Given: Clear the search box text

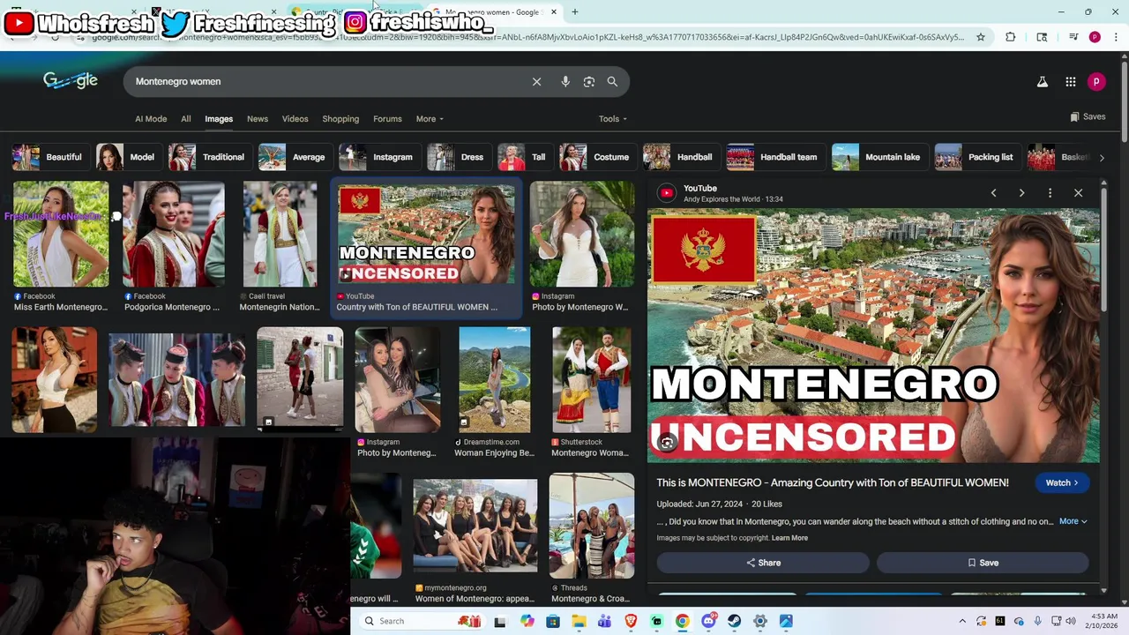Looking at the screenshot, I should pos(536,81).
